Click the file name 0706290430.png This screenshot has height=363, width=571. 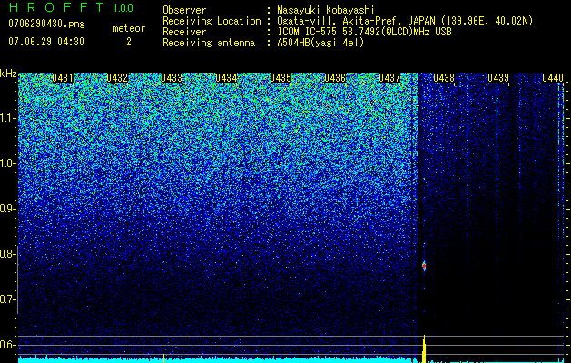tap(46, 24)
